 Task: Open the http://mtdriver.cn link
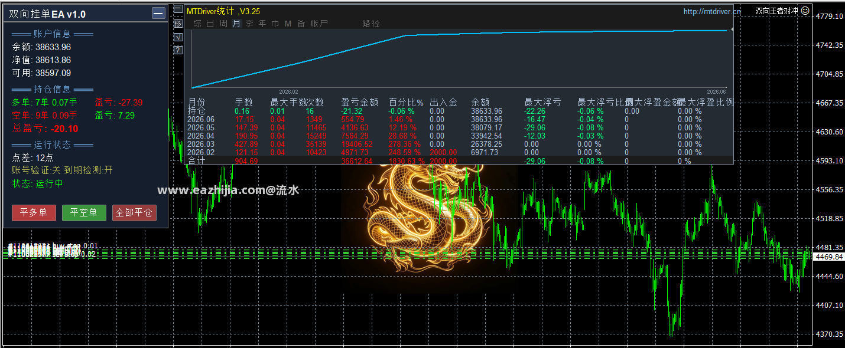coord(712,11)
